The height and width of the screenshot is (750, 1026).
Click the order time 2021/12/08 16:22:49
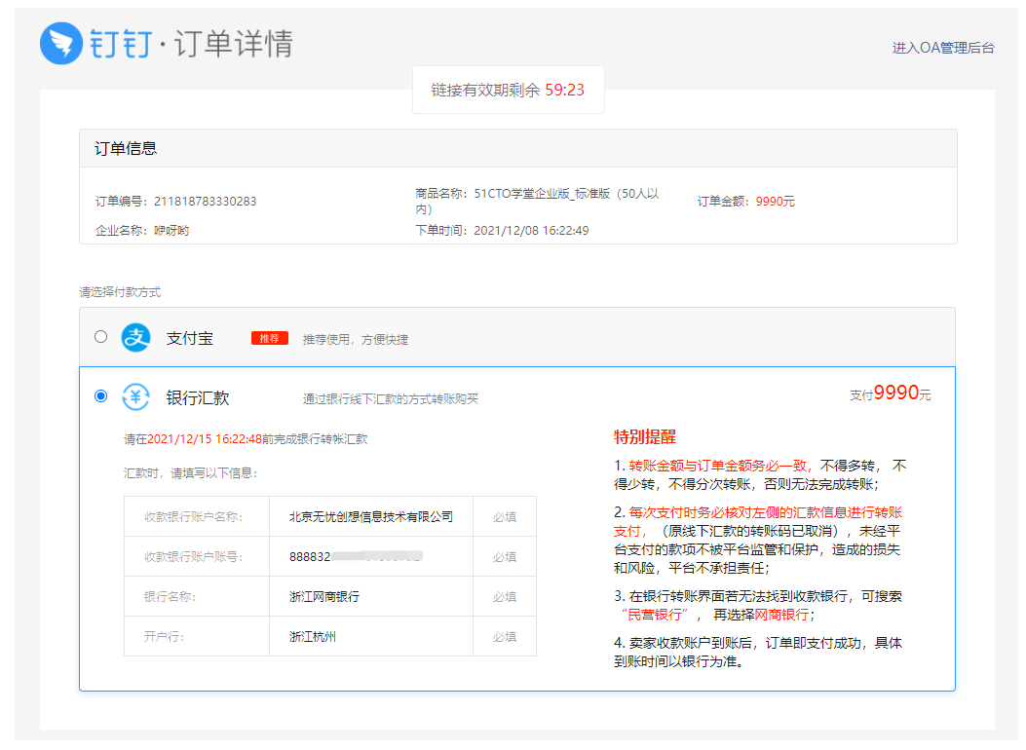tap(531, 230)
